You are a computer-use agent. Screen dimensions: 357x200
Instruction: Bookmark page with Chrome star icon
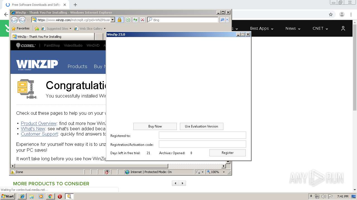pos(331,14)
